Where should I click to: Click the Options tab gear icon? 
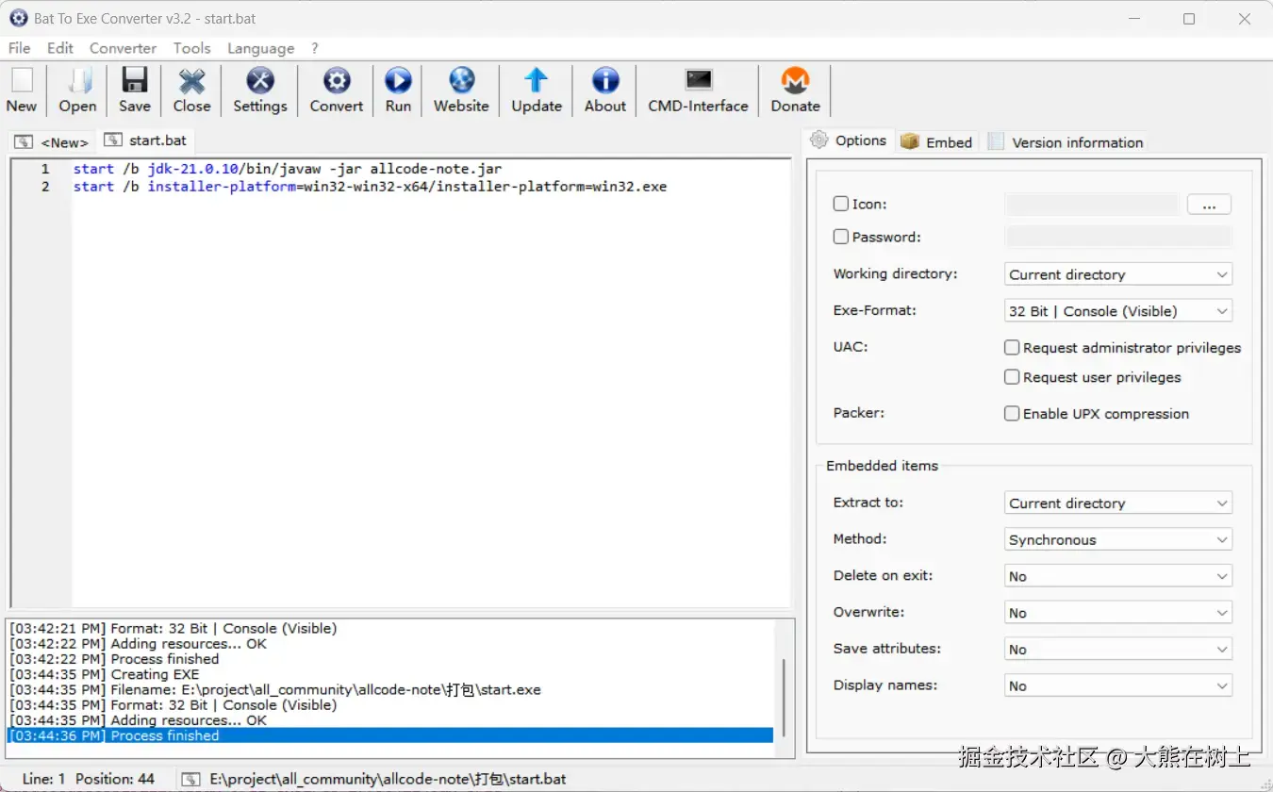point(818,140)
